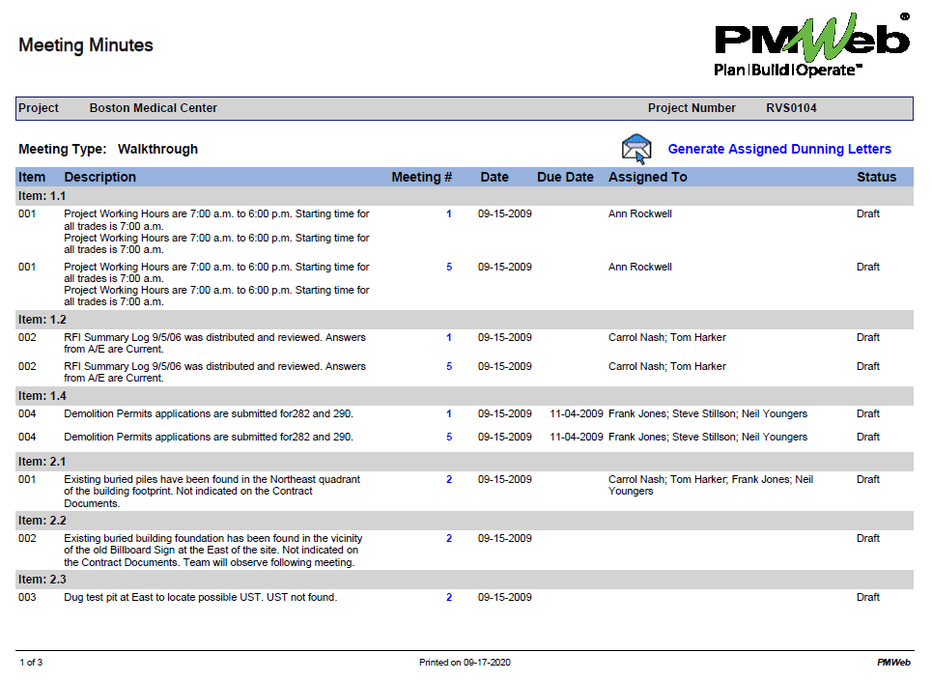Click the Item column header
The height and width of the screenshot is (681, 932).
point(32,177)
